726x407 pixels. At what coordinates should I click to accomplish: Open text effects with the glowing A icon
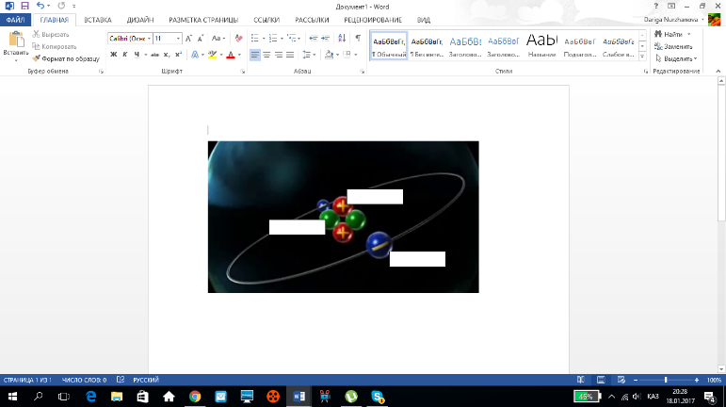195,55
